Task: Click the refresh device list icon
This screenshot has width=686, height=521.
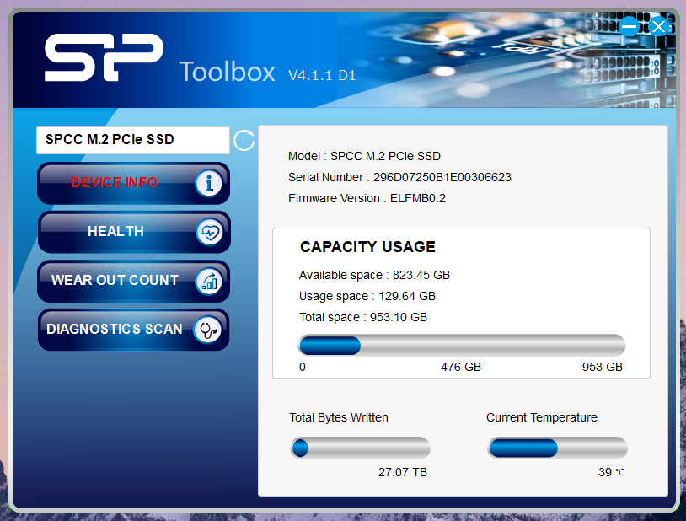Action: [x=244, y=141]
